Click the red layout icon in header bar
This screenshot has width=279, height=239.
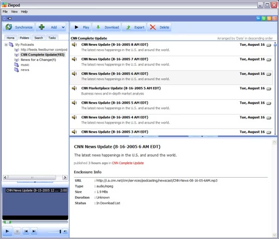pyautogui.click(x=275, y=18)
